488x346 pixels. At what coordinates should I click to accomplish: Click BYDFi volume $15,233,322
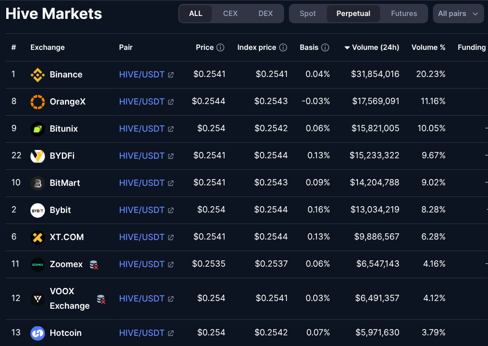pos(374,155)
